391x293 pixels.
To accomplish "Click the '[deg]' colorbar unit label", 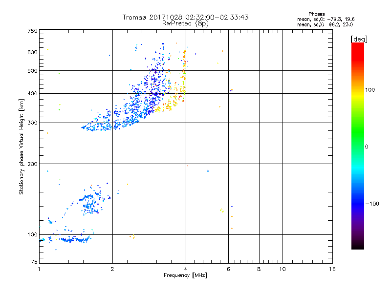I will 359,39.
